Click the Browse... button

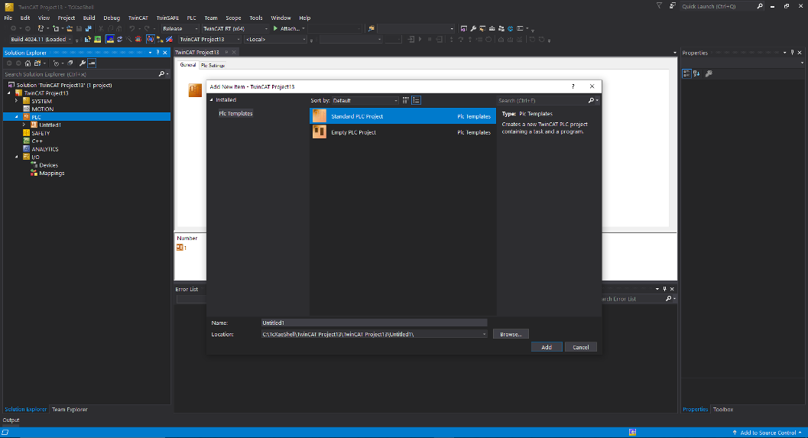point(511,335)
